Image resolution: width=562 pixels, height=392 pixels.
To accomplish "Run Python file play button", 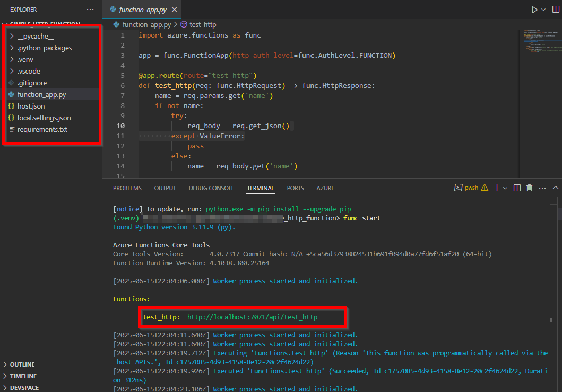I will click(534, 10).
